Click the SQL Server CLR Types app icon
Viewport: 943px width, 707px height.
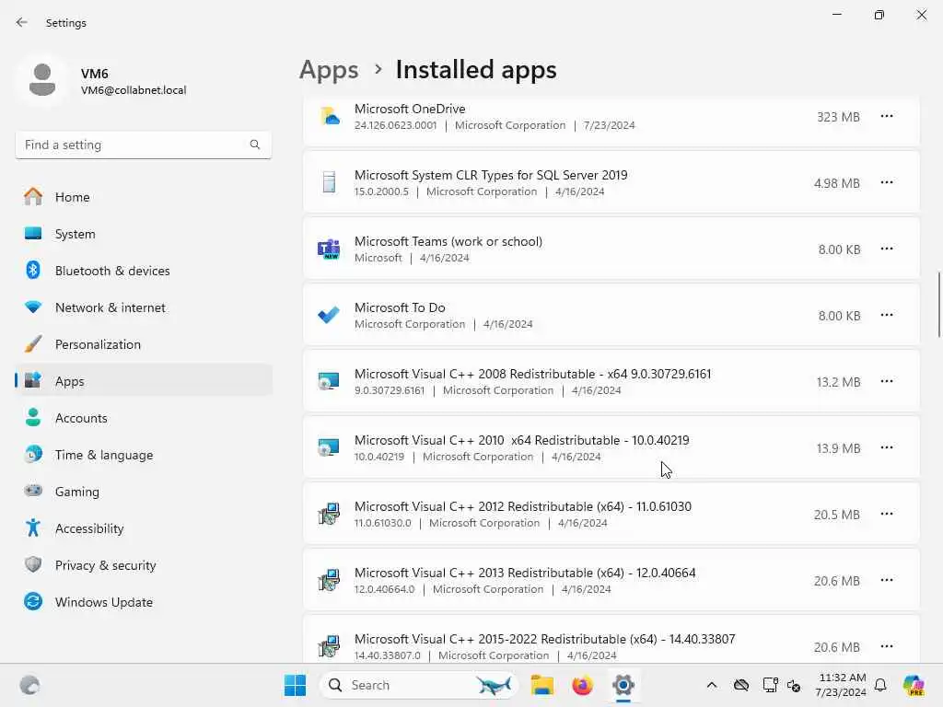[x=329, y=182]
